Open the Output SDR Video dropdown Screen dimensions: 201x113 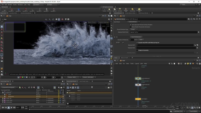point(89,77)
